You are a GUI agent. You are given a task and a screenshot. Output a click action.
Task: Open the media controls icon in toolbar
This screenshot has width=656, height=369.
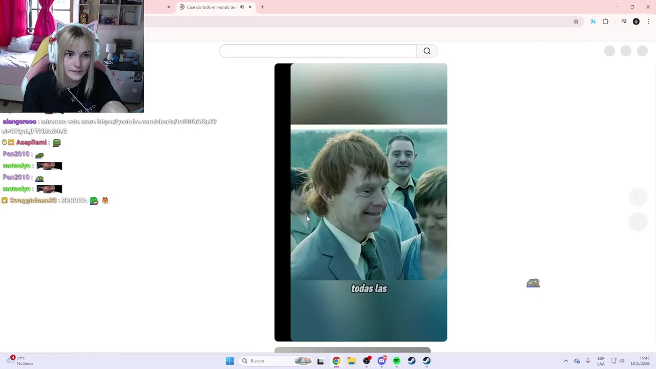[624, 22]
